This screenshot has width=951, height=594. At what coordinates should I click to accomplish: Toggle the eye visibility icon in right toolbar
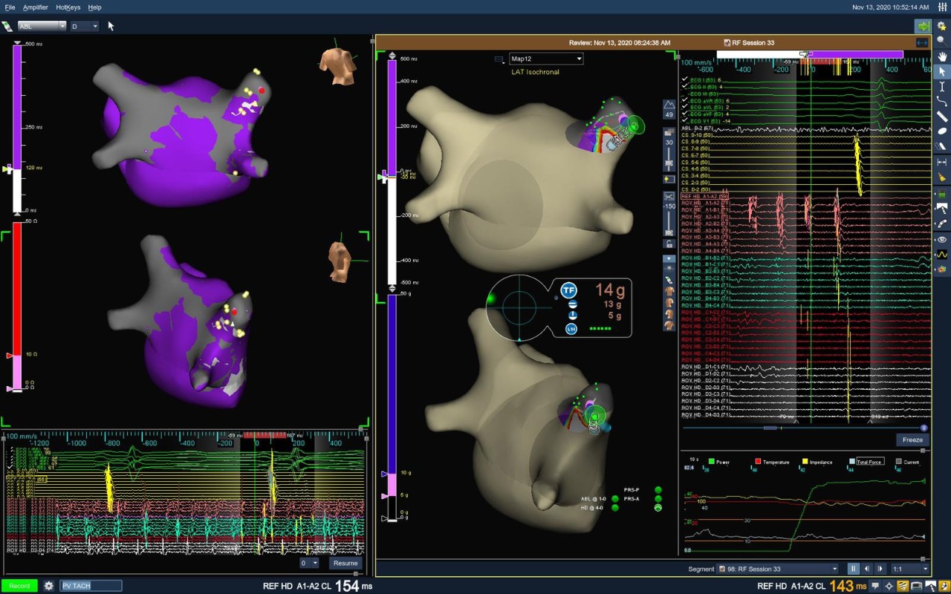coord(942,240)
